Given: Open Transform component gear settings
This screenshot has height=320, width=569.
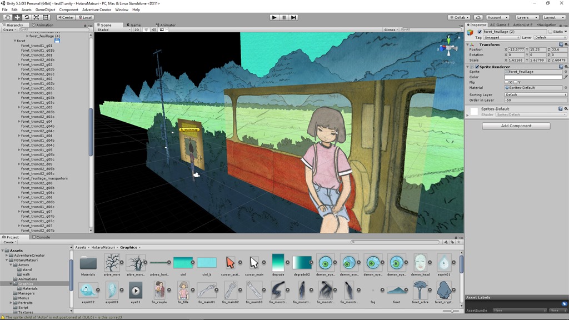Looking at the screenshot, I should [x=566, y=44].
